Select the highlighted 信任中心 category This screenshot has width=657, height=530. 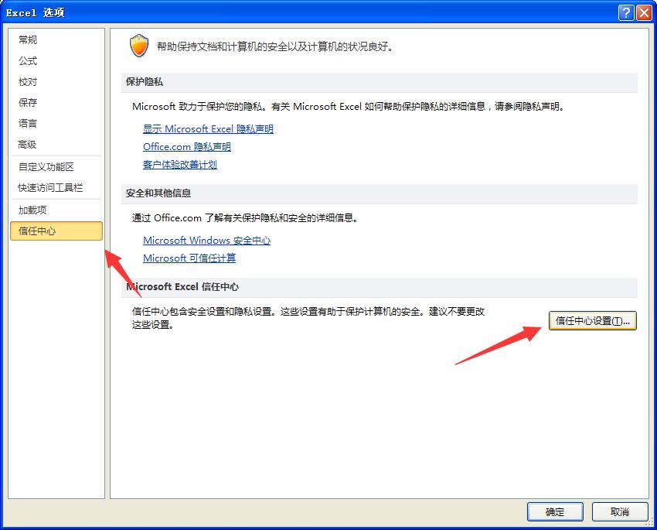56,231
